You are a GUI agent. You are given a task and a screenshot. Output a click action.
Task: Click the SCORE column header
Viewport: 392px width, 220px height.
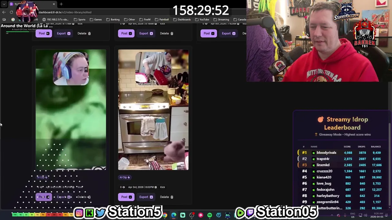pyautogui.click(x=347, y=147)
